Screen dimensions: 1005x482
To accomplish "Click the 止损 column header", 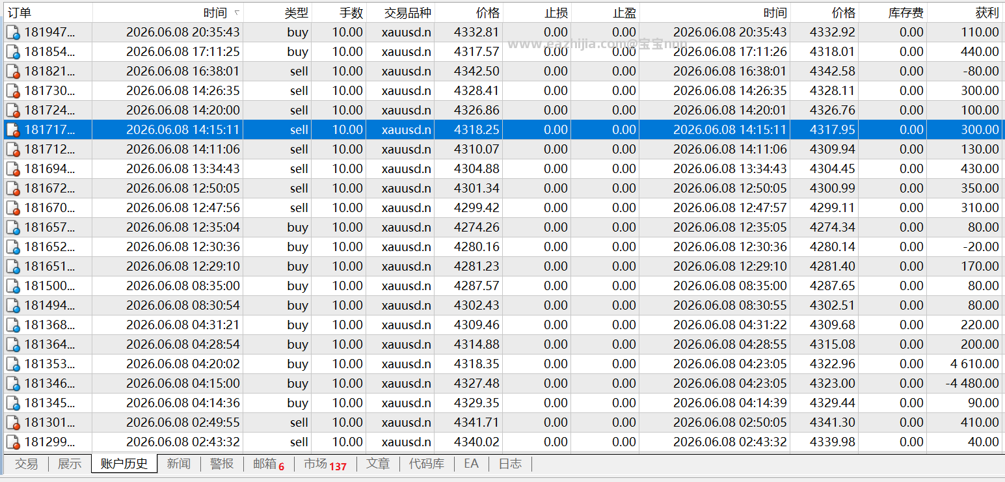I will click(x=537, y=12).
